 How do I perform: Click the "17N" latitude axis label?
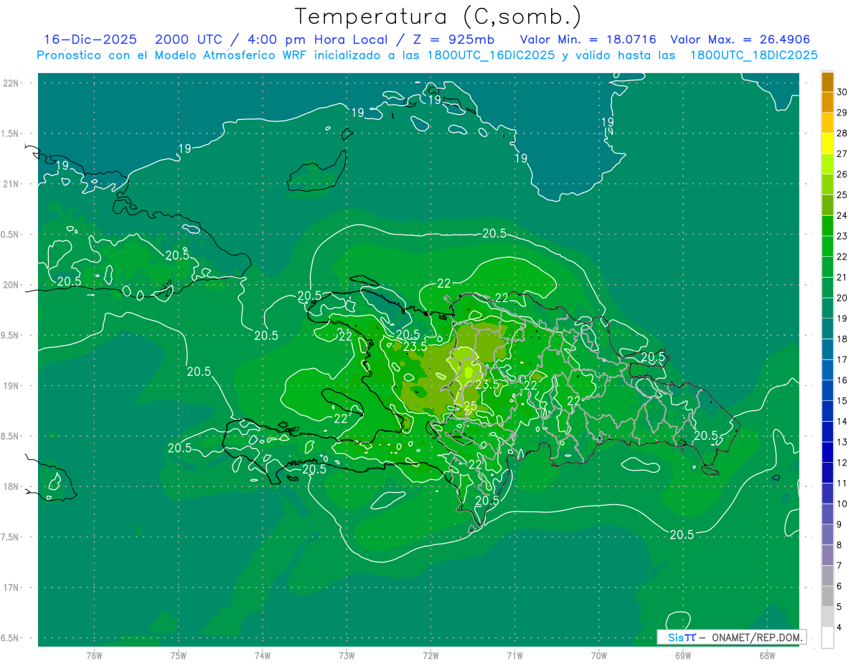click(x=11, y=588)
